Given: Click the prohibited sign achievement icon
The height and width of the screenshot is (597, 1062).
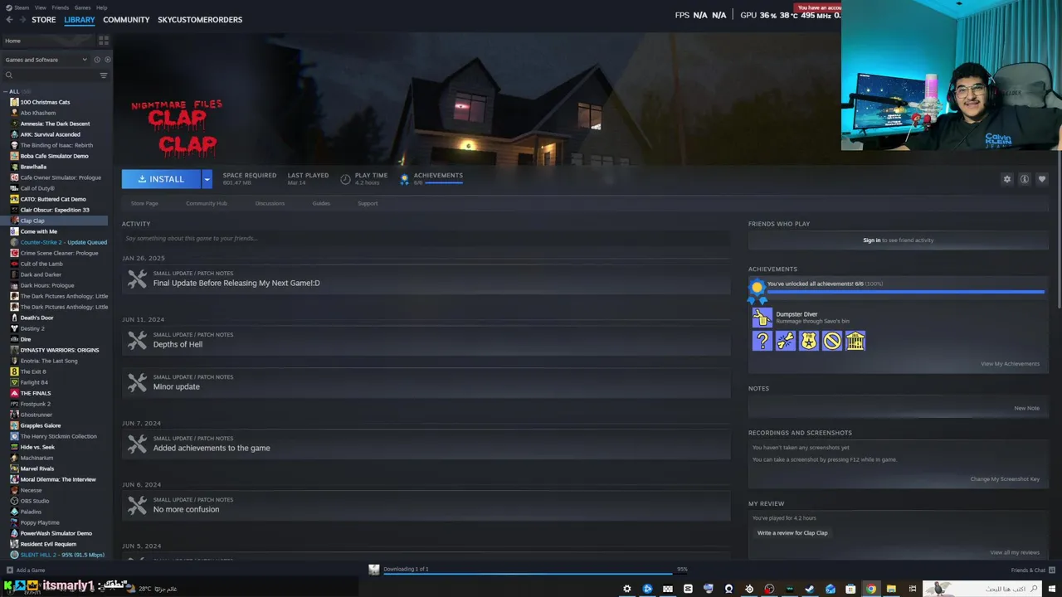Looking at the screenshot, I should (831, 341).
